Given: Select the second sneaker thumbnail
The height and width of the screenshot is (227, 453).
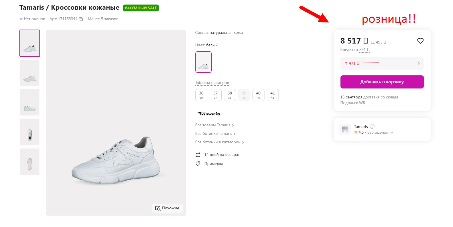Looking at the screenshot, I should [x=30, y=73].
